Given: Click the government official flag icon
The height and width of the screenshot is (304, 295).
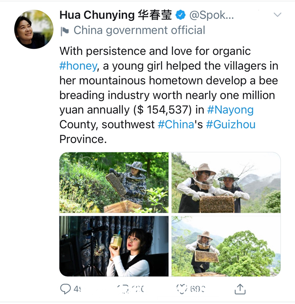Looking at the screenshot, I should (65, 31).
